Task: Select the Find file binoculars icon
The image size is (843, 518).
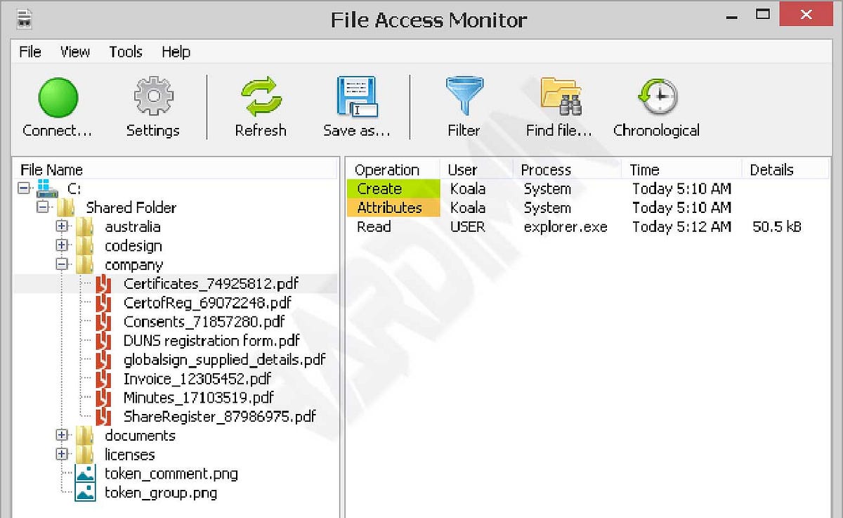Action: (x=558, y=96)
